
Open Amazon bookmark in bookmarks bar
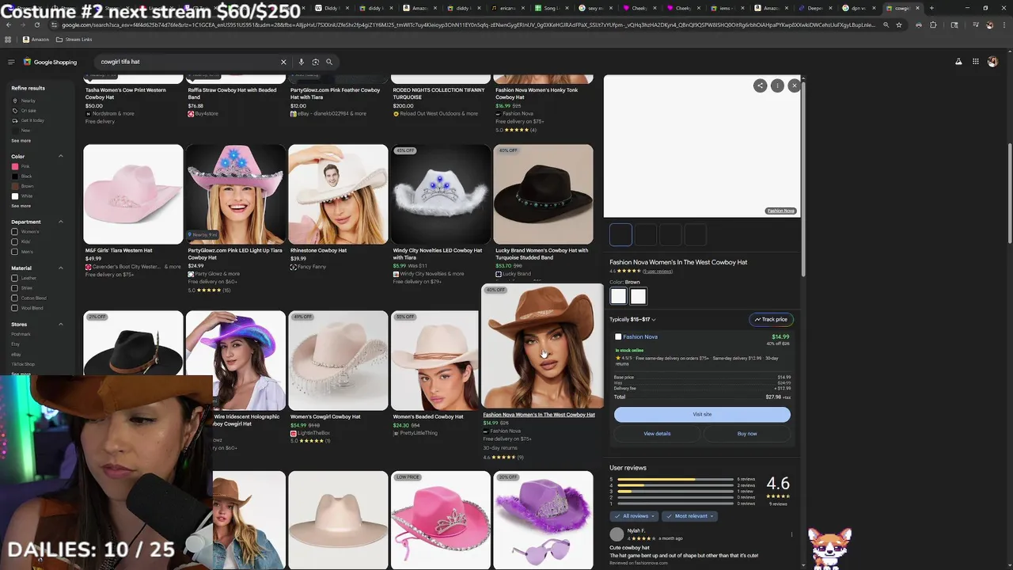click(x=36, y=40)
